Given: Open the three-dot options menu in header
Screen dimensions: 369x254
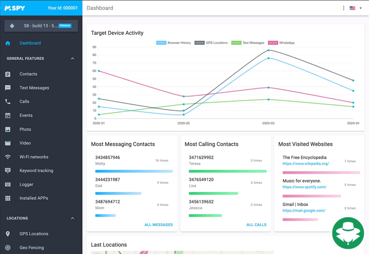Looking at the screenshot, I should 344,8.
